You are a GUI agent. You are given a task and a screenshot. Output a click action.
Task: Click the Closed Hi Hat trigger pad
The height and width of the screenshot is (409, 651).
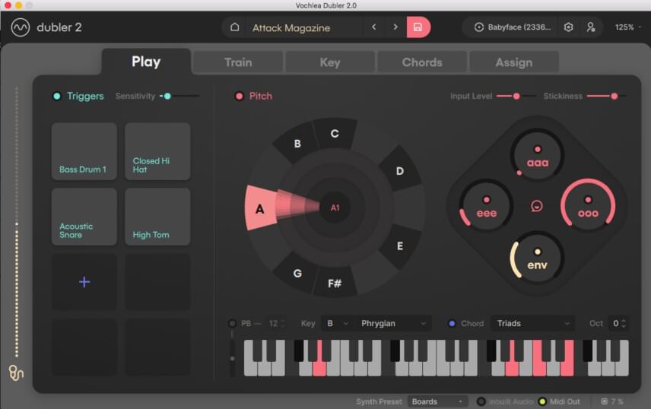[157, 151]
